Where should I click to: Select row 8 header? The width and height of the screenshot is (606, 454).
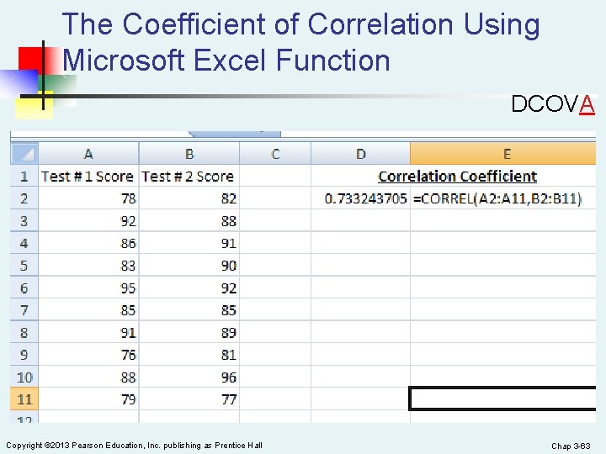point(24,332)
